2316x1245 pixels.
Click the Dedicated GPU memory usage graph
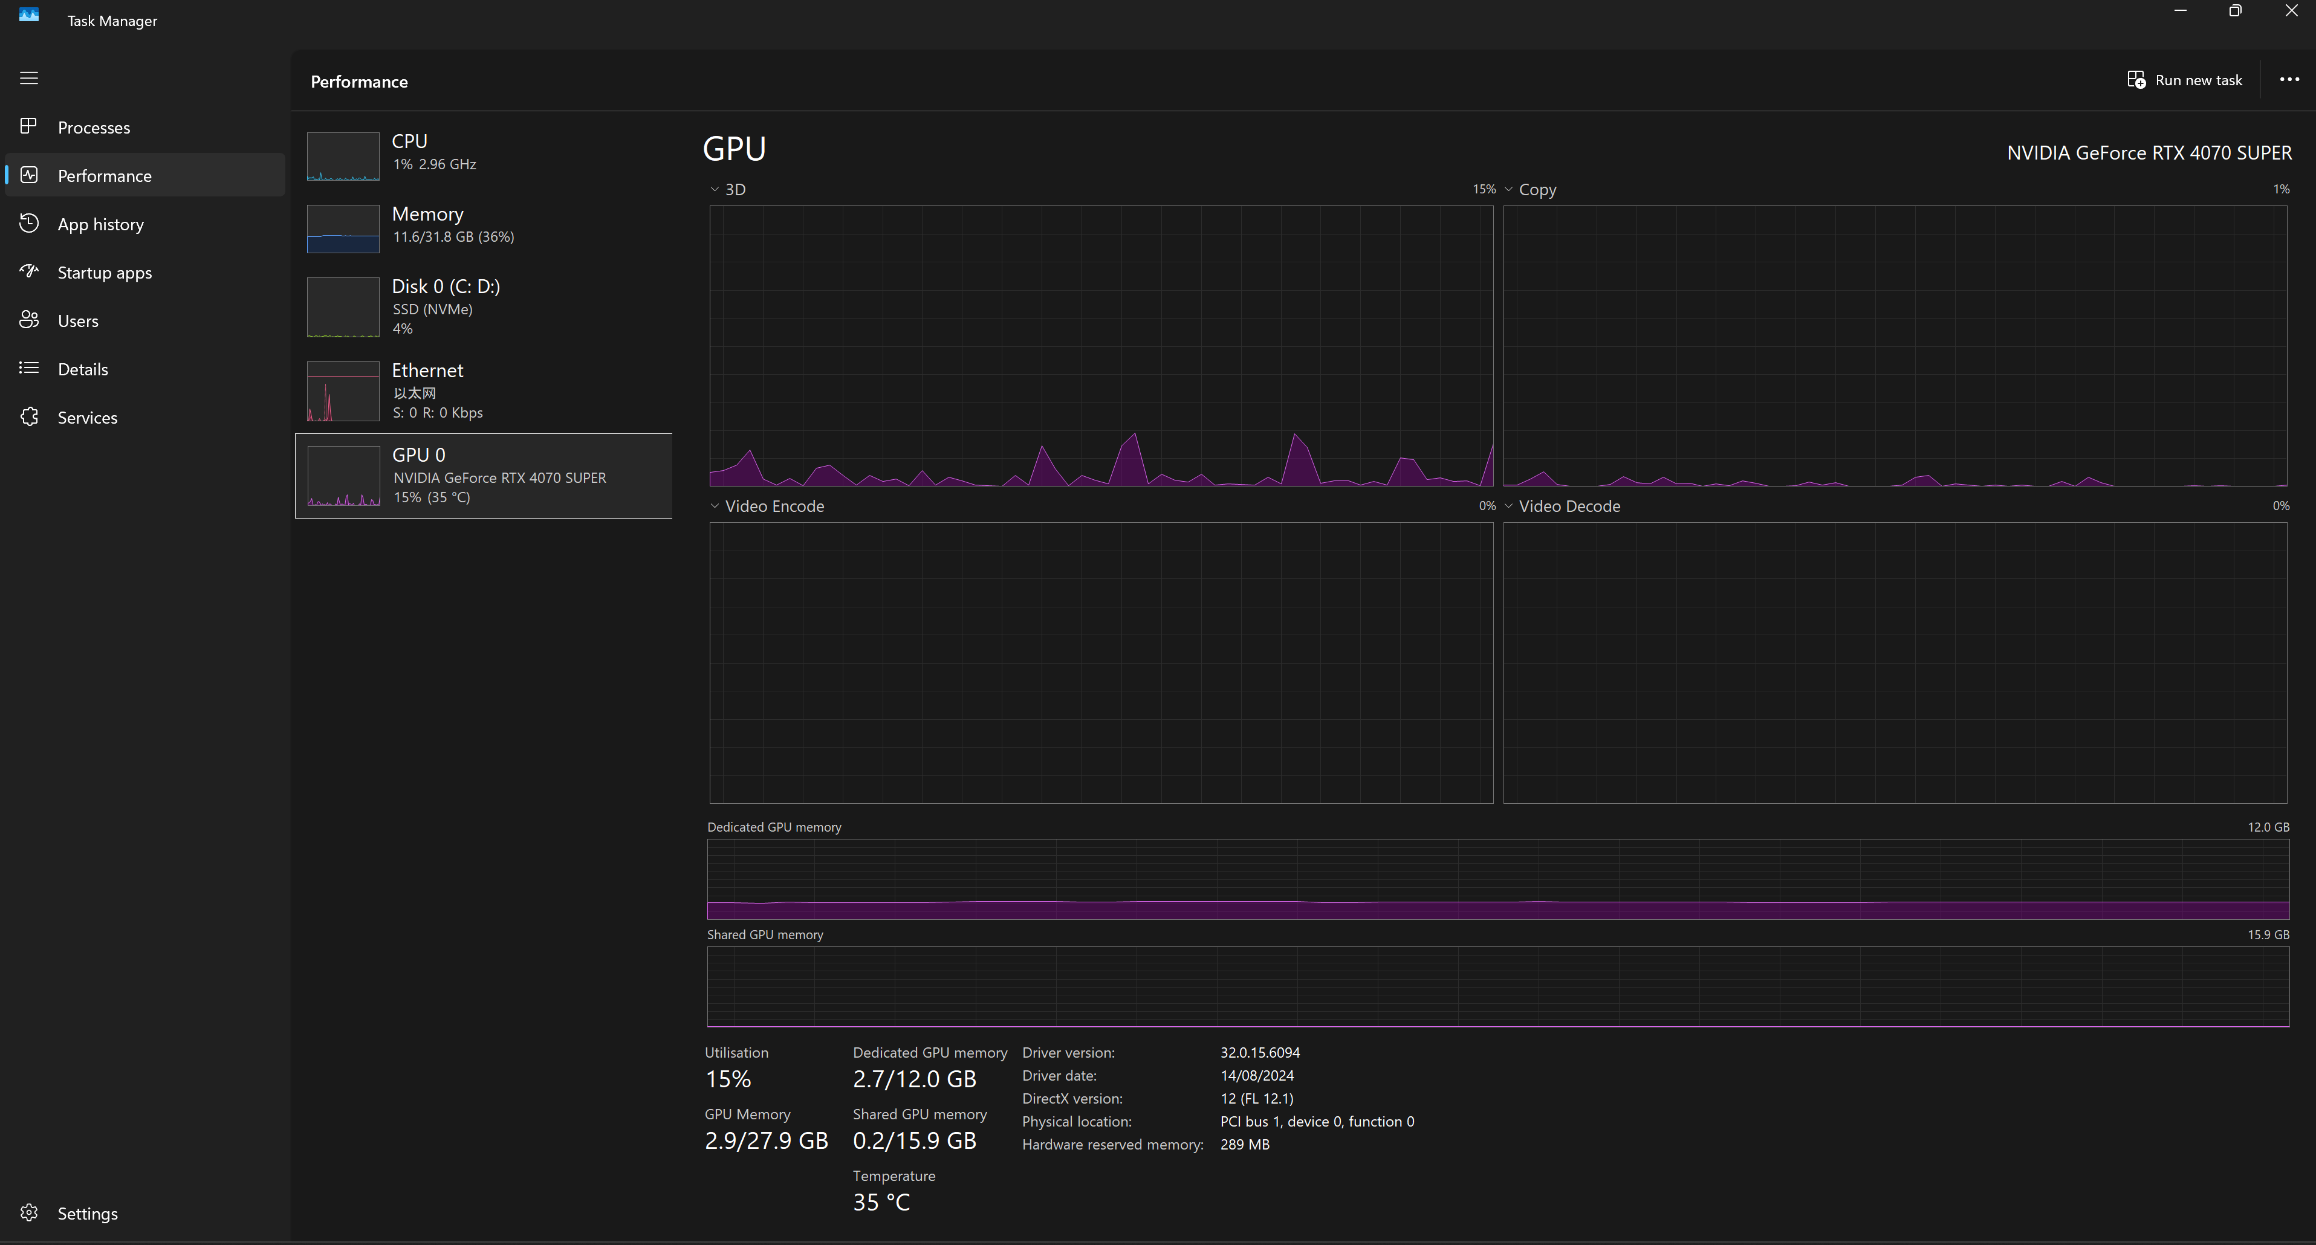point(1498,879)
